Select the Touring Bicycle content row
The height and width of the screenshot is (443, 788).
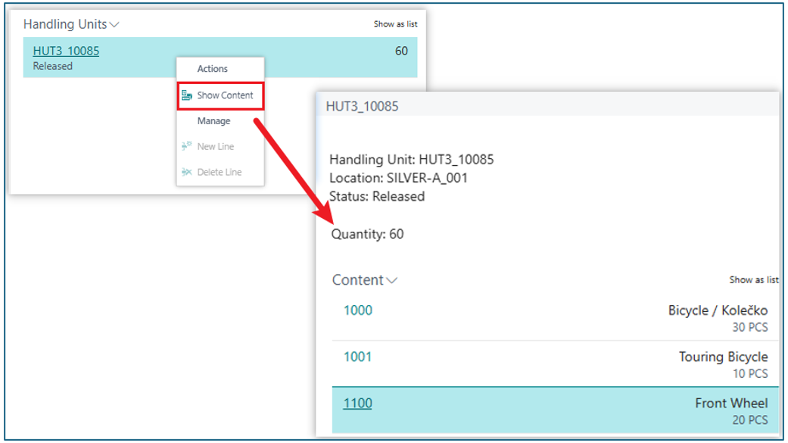point(723,357)
